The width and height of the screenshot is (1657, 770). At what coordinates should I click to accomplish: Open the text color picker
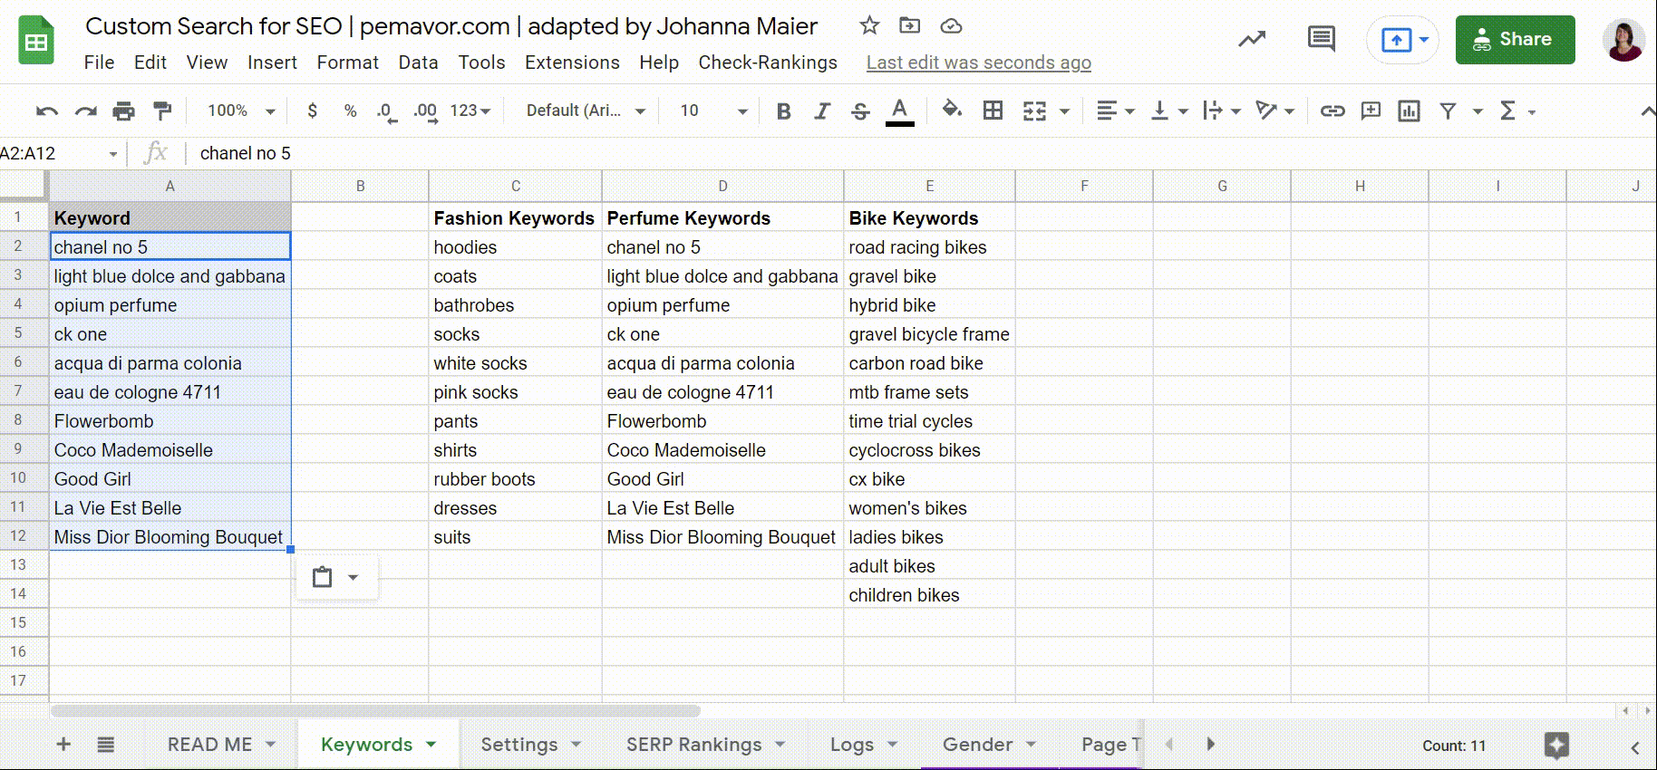pyautogui.click(x=899, y=111)
